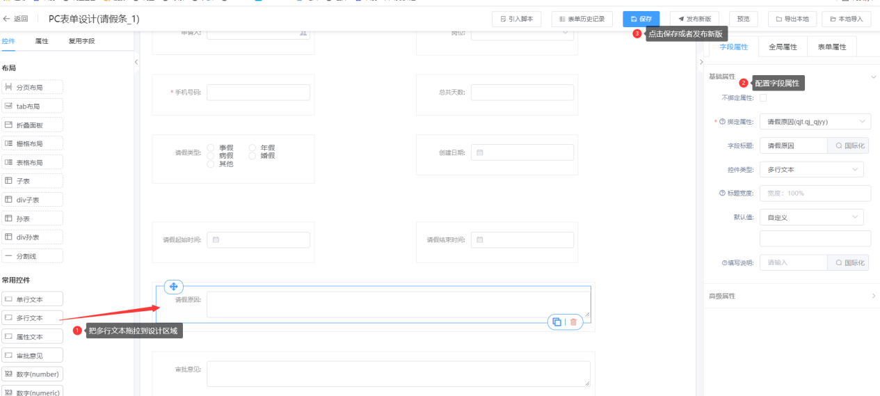Collapse the left panel with arrow handle

coord(136,62)
